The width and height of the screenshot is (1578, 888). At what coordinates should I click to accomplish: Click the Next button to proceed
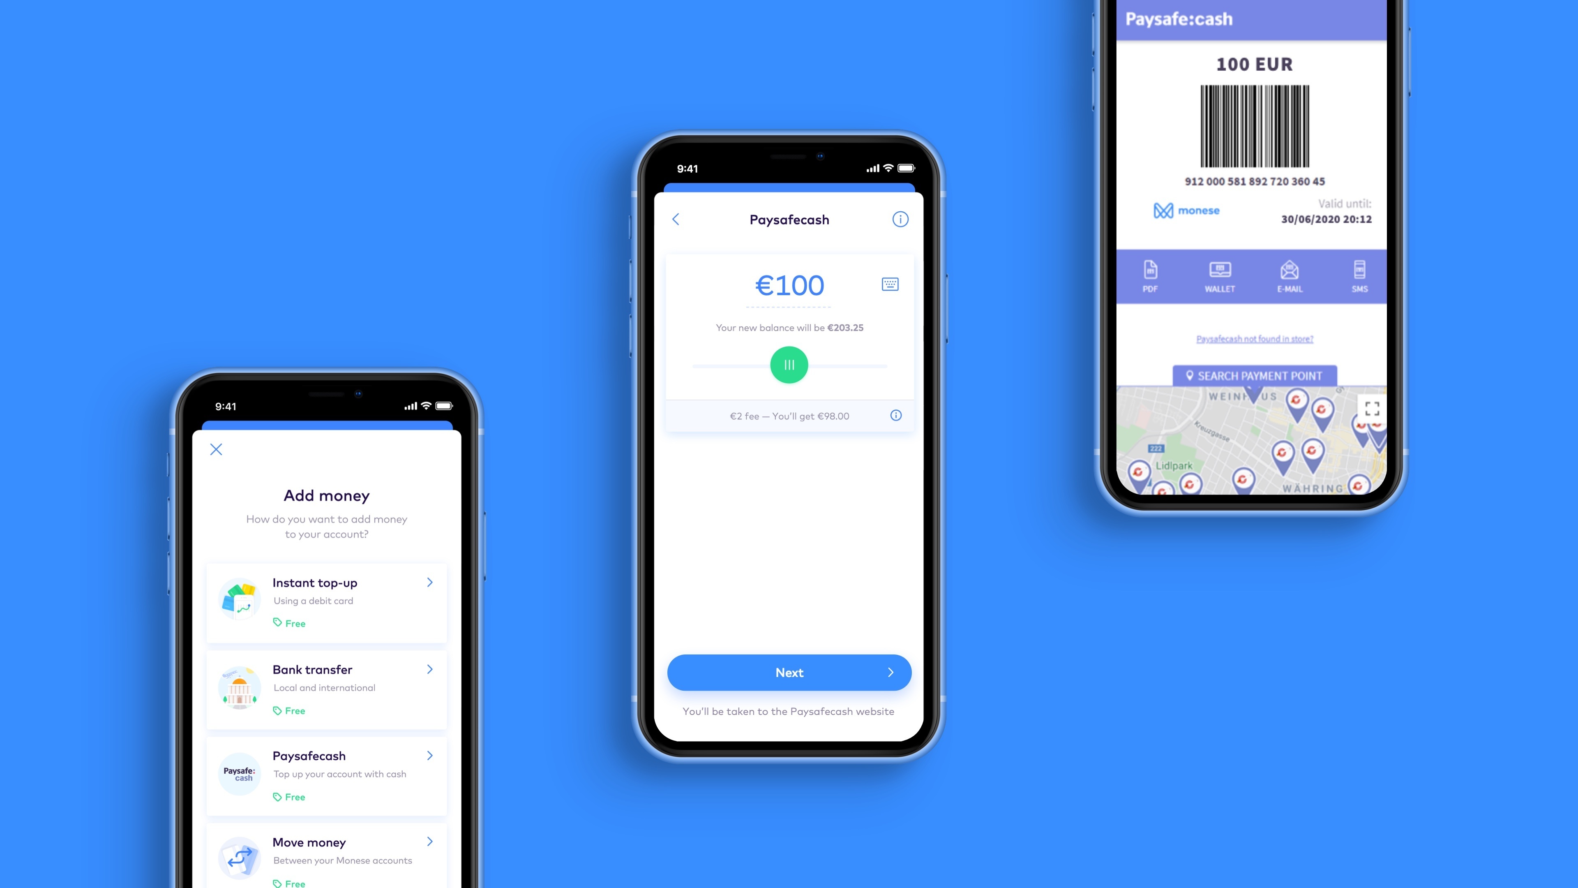(789, 672)
